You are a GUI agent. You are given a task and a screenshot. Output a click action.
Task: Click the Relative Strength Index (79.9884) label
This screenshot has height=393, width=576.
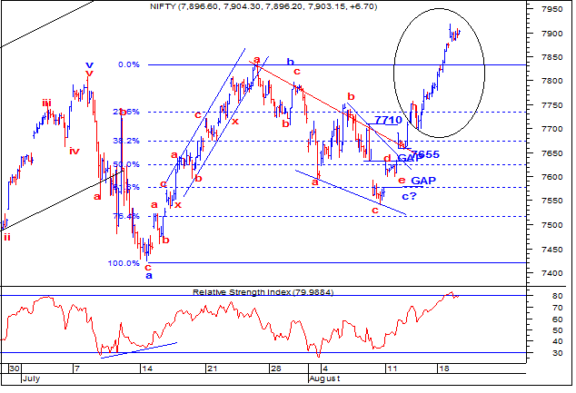(263, 292)
